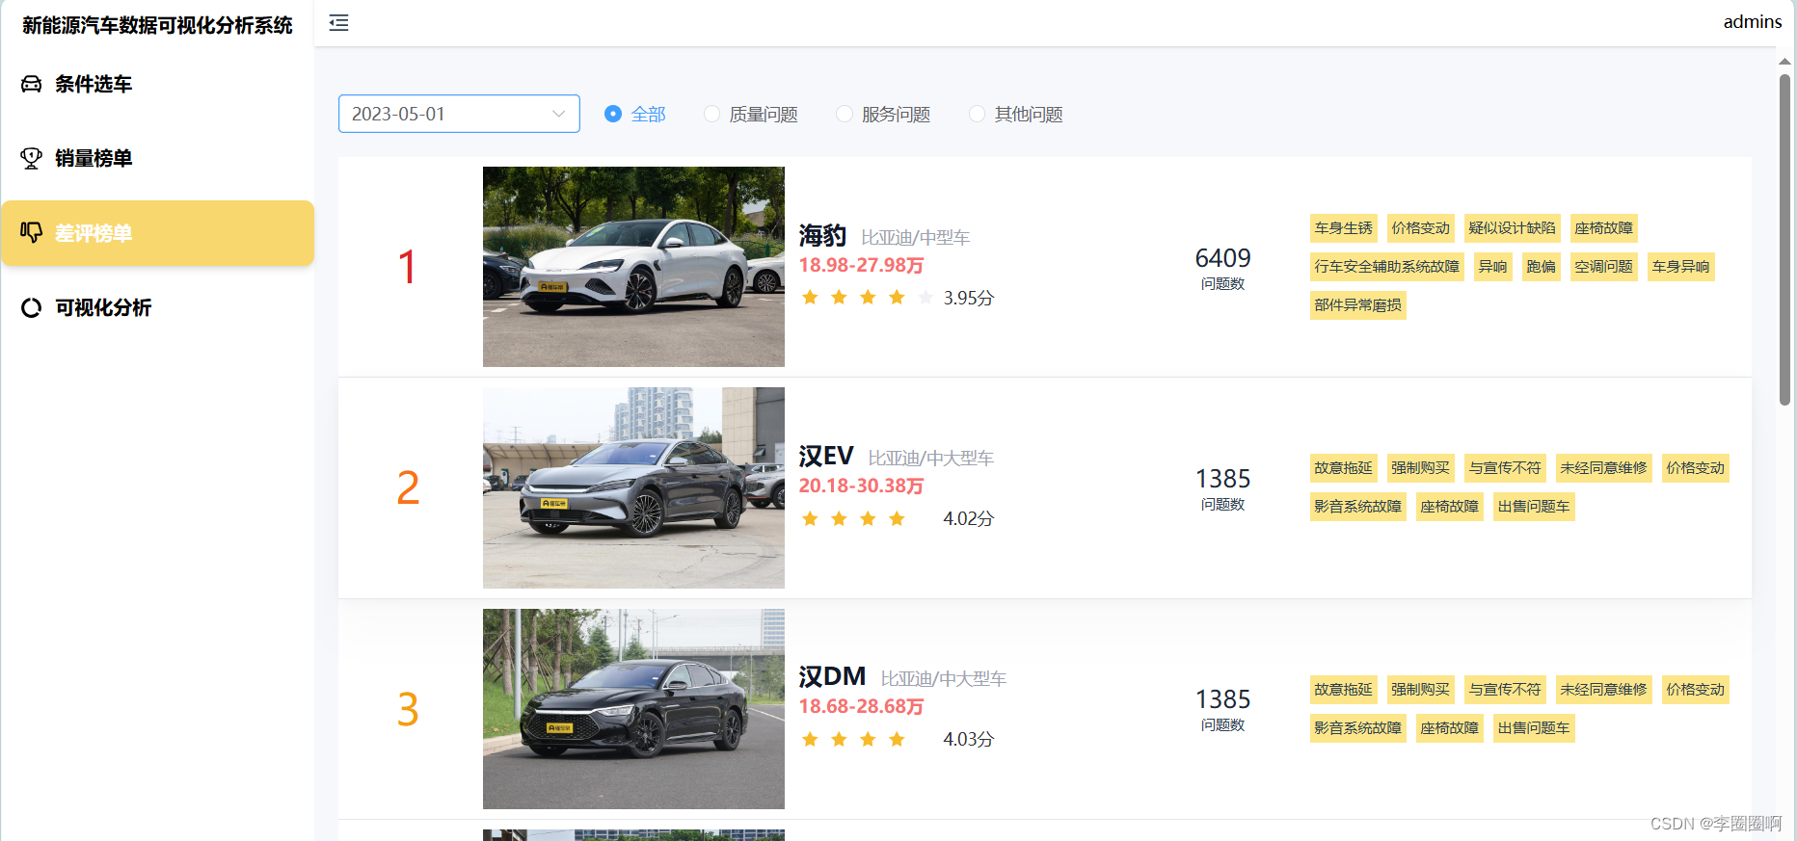Click the car icon beside 条件选车
1797x841 pixels.
[x=32, y=84]
